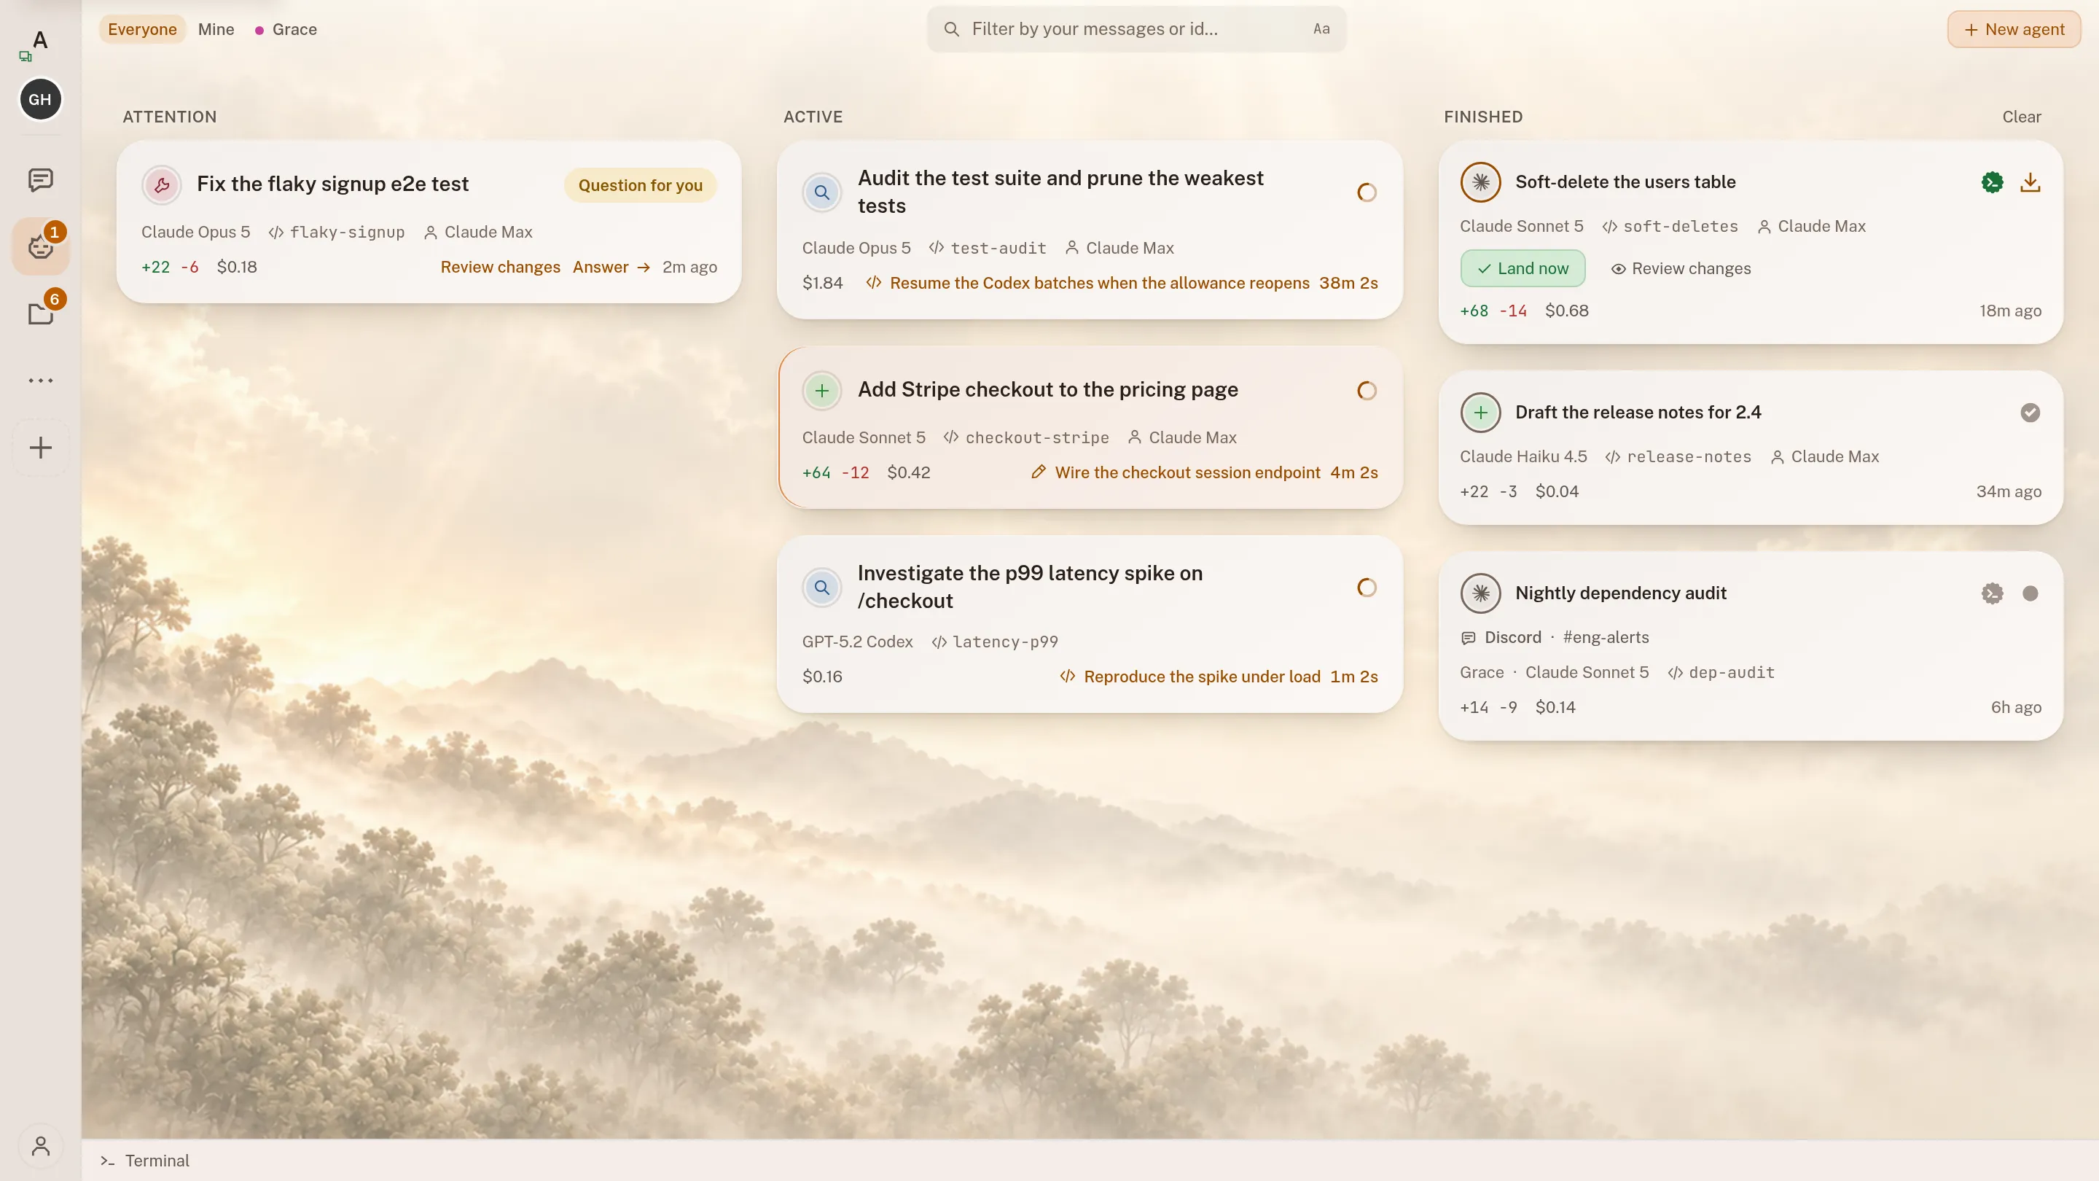2099x1181 pixels.
Task: Click the magnifier icon on p99 latency card
Action: [x=822, y=588]
